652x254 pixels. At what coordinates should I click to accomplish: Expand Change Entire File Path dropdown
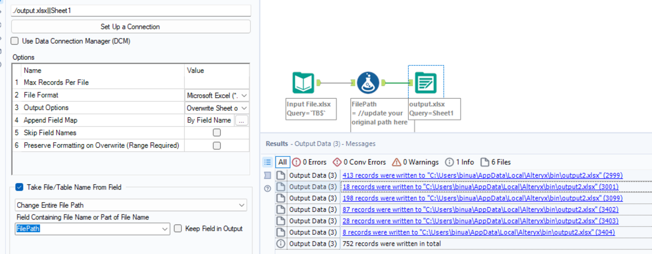point(241,205)
